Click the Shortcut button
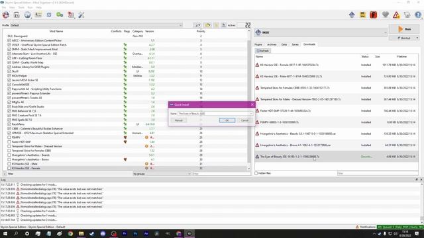The image size is (424, 238). click(404, 38)
